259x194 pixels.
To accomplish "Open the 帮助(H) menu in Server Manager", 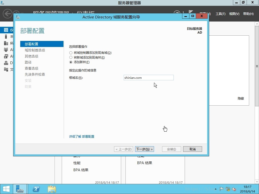I will (x=248, y=14).
